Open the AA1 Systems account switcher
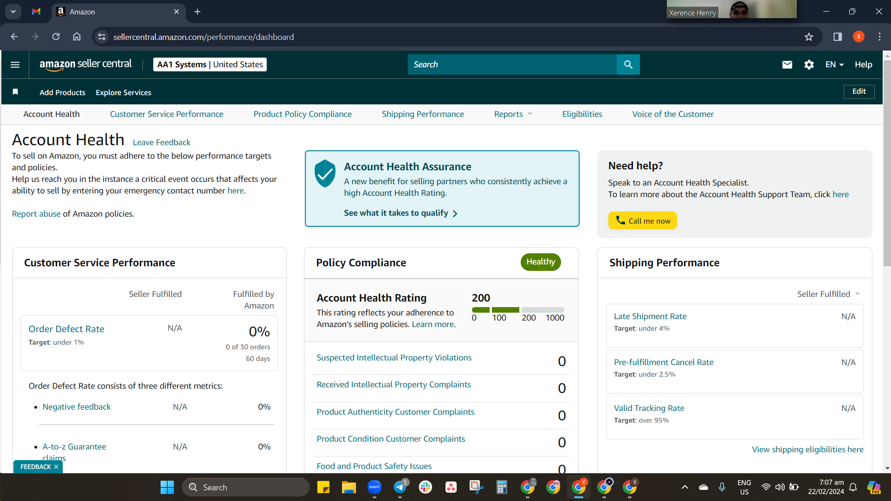The height and width of the screenshot is (501, 891). pyautogui.click(x=210, y=64)
